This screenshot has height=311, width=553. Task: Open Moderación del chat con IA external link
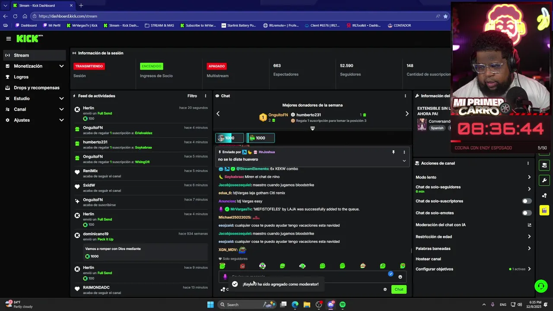(529, 225)
